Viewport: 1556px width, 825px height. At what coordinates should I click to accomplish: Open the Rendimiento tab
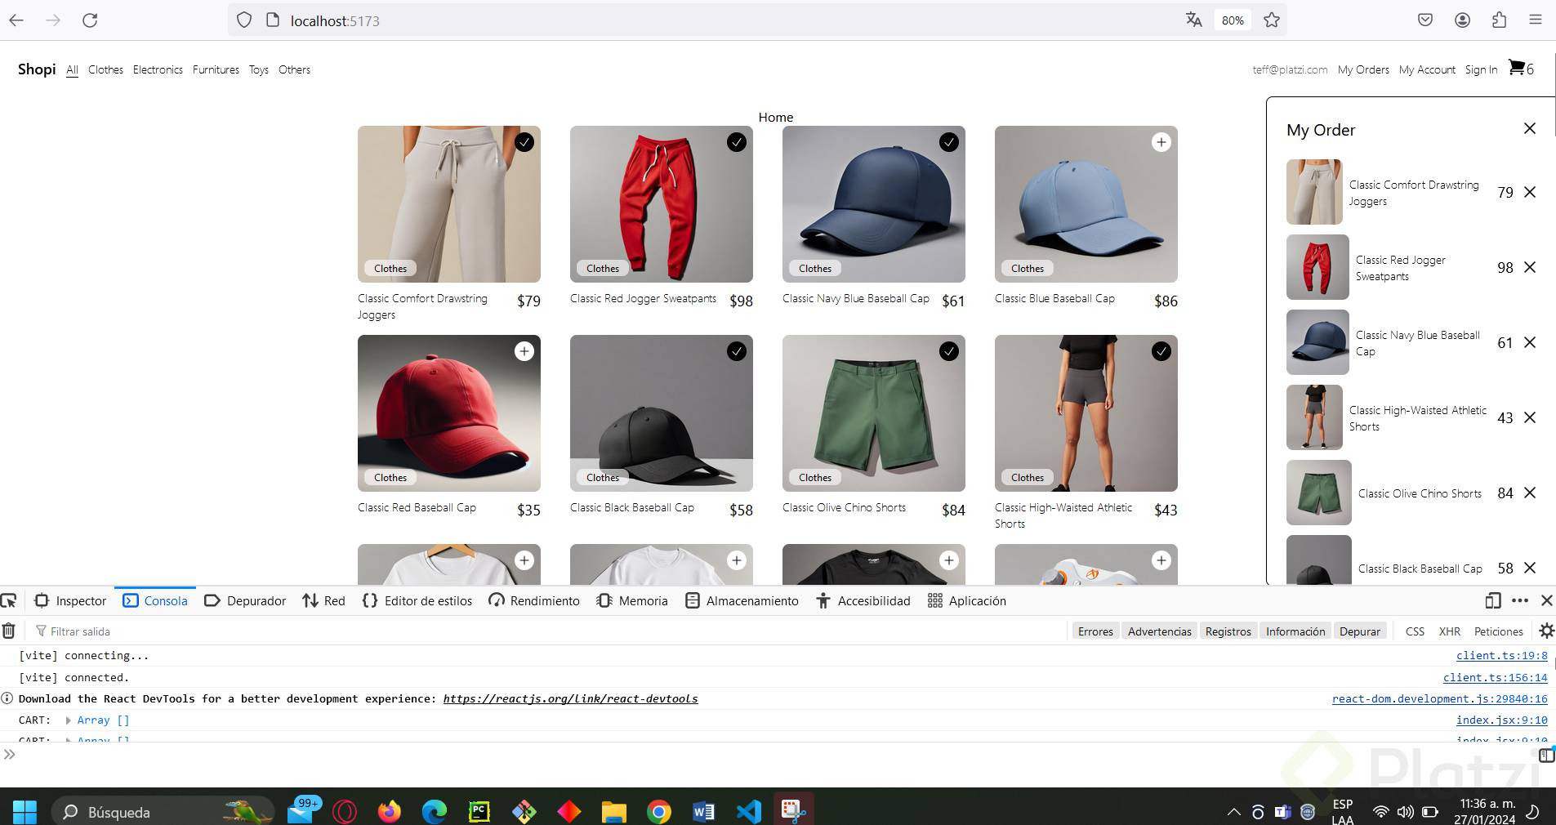tap(534, 600)
